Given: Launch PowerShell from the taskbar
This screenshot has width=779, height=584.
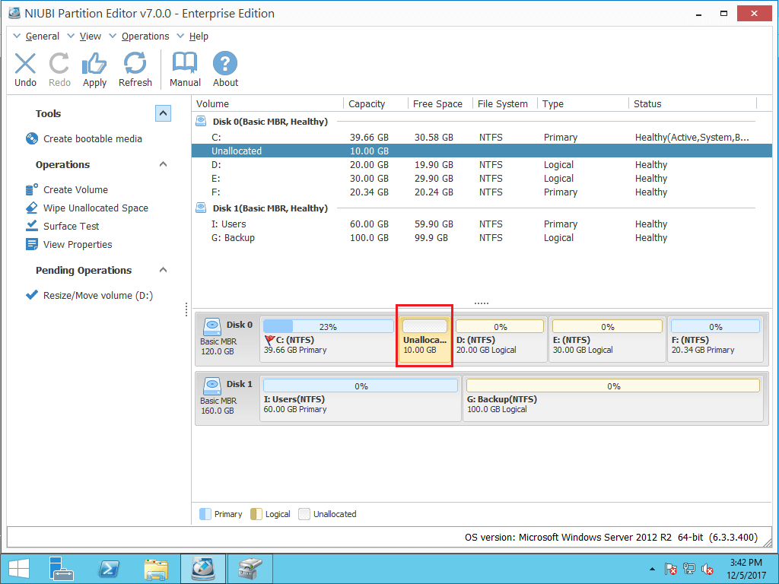Looking at the screenshot, I should [x=109, y=569].
